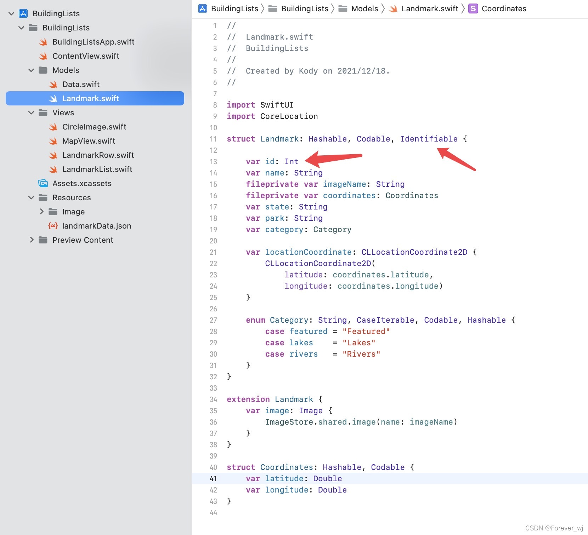Click line number 11 in the gutter
Screen dimensions: 588x535
point(213,139)
